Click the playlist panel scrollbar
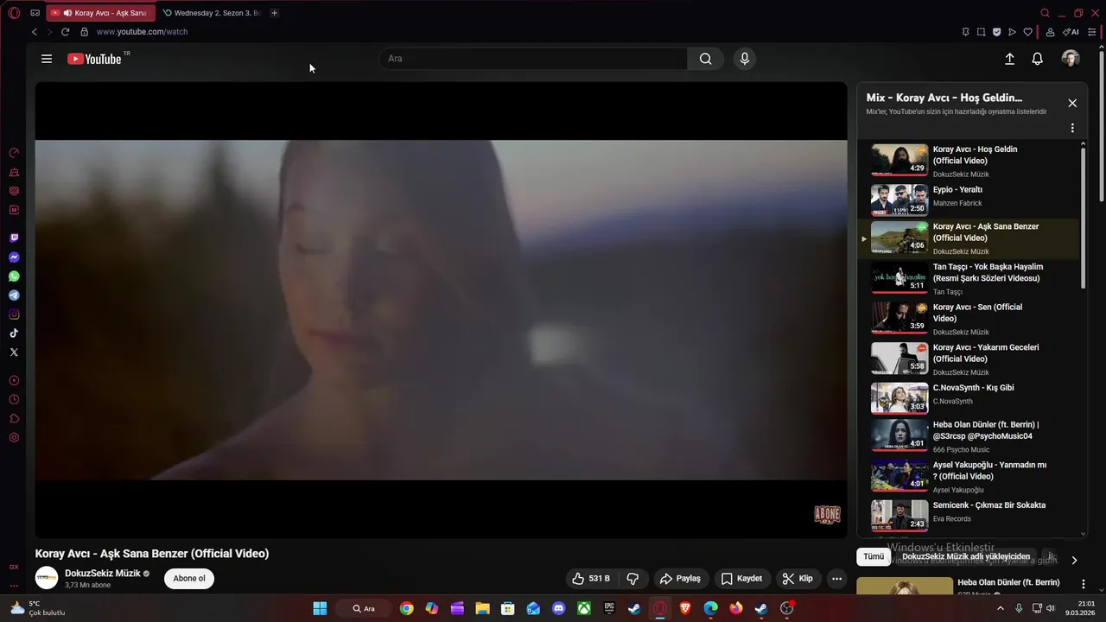This screenshot has width=1106, height=622. pyautogui.click(x=1084, y=216)
